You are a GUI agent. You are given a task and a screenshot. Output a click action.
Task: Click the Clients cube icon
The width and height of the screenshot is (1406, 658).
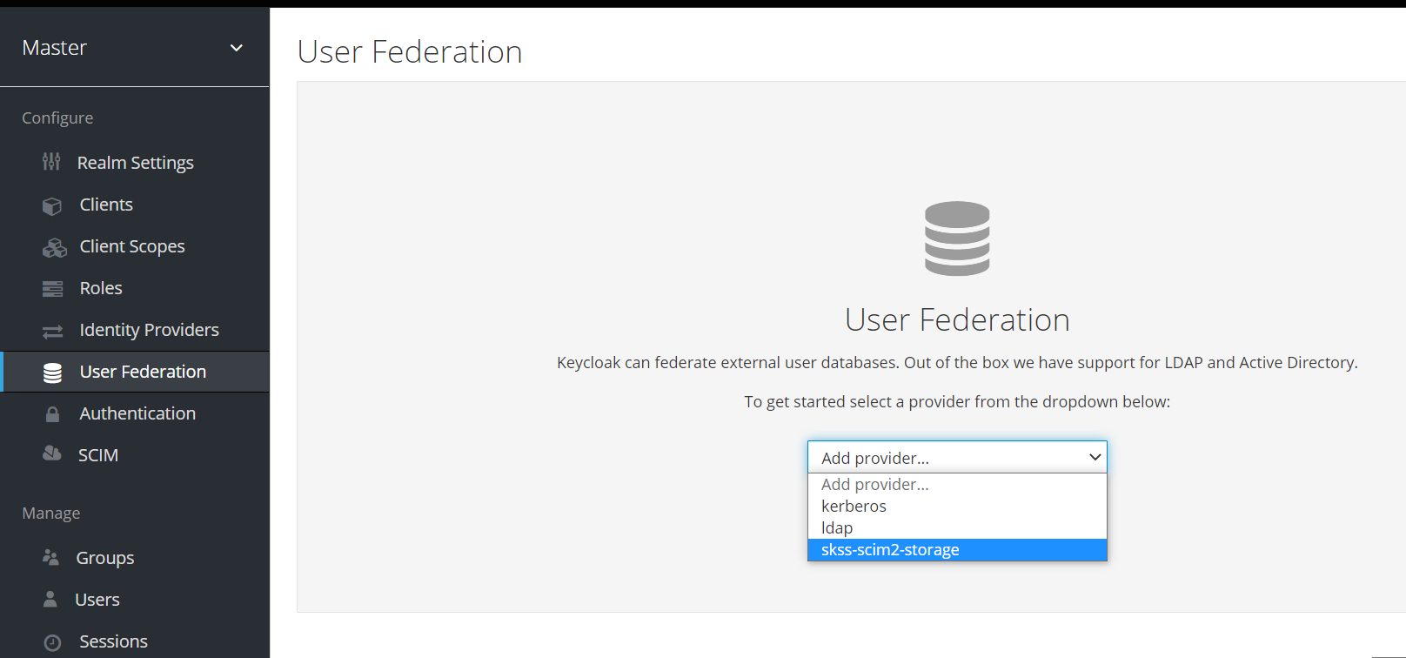pyautogui.click(x=52, y=205)
